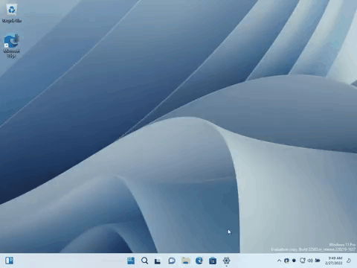Launch Microsoft Edge from the taskbar

click(x=199, y=261)
